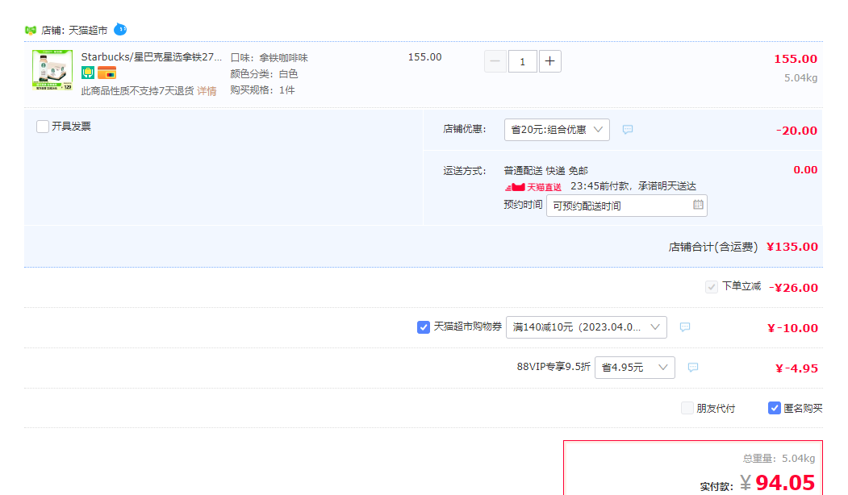Screen dimensions: 848x495
Task: Click the 可预约配送时间 delivery time field
Action: coord(627,206)
